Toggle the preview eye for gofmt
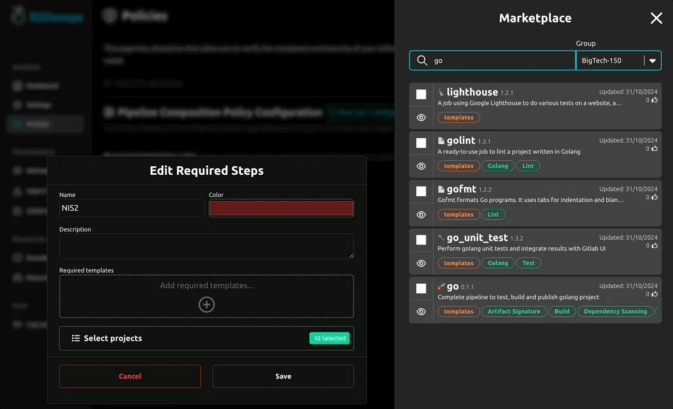 point(421,214)
